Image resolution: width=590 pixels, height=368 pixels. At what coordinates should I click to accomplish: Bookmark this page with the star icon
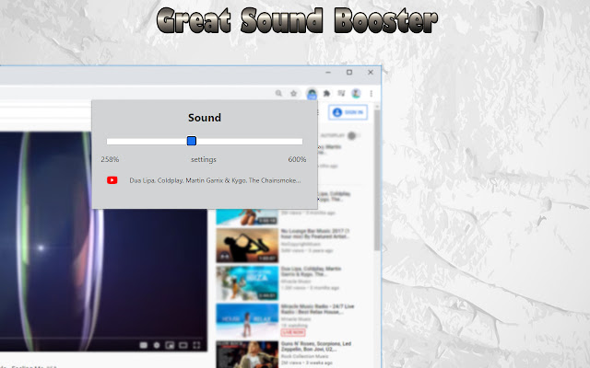(x=293, y=93)
